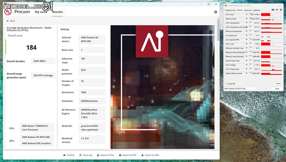The height and width of the screenshot is (162, 286).
Task: Click the Export as File download icon
Action: 98,155
